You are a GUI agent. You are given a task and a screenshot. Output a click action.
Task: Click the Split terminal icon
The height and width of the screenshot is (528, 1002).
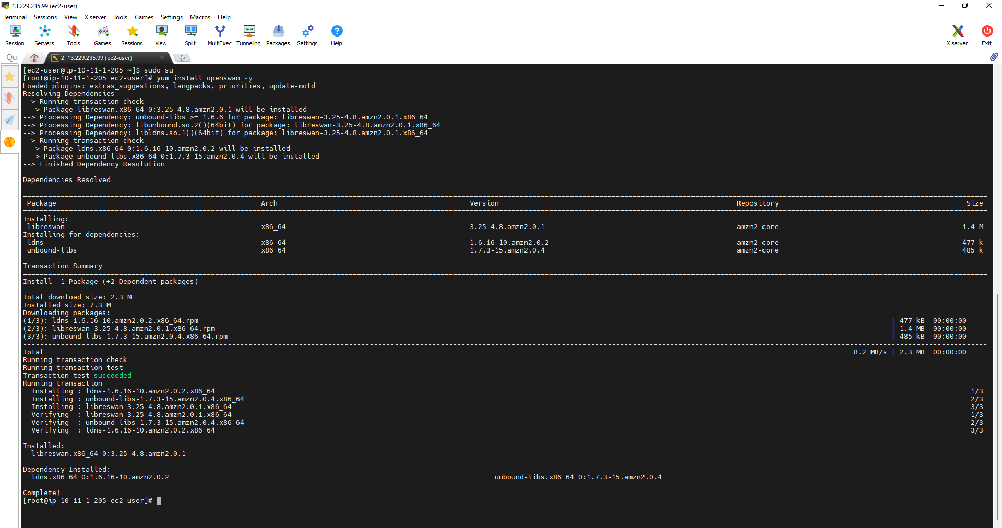pos(190,35)
